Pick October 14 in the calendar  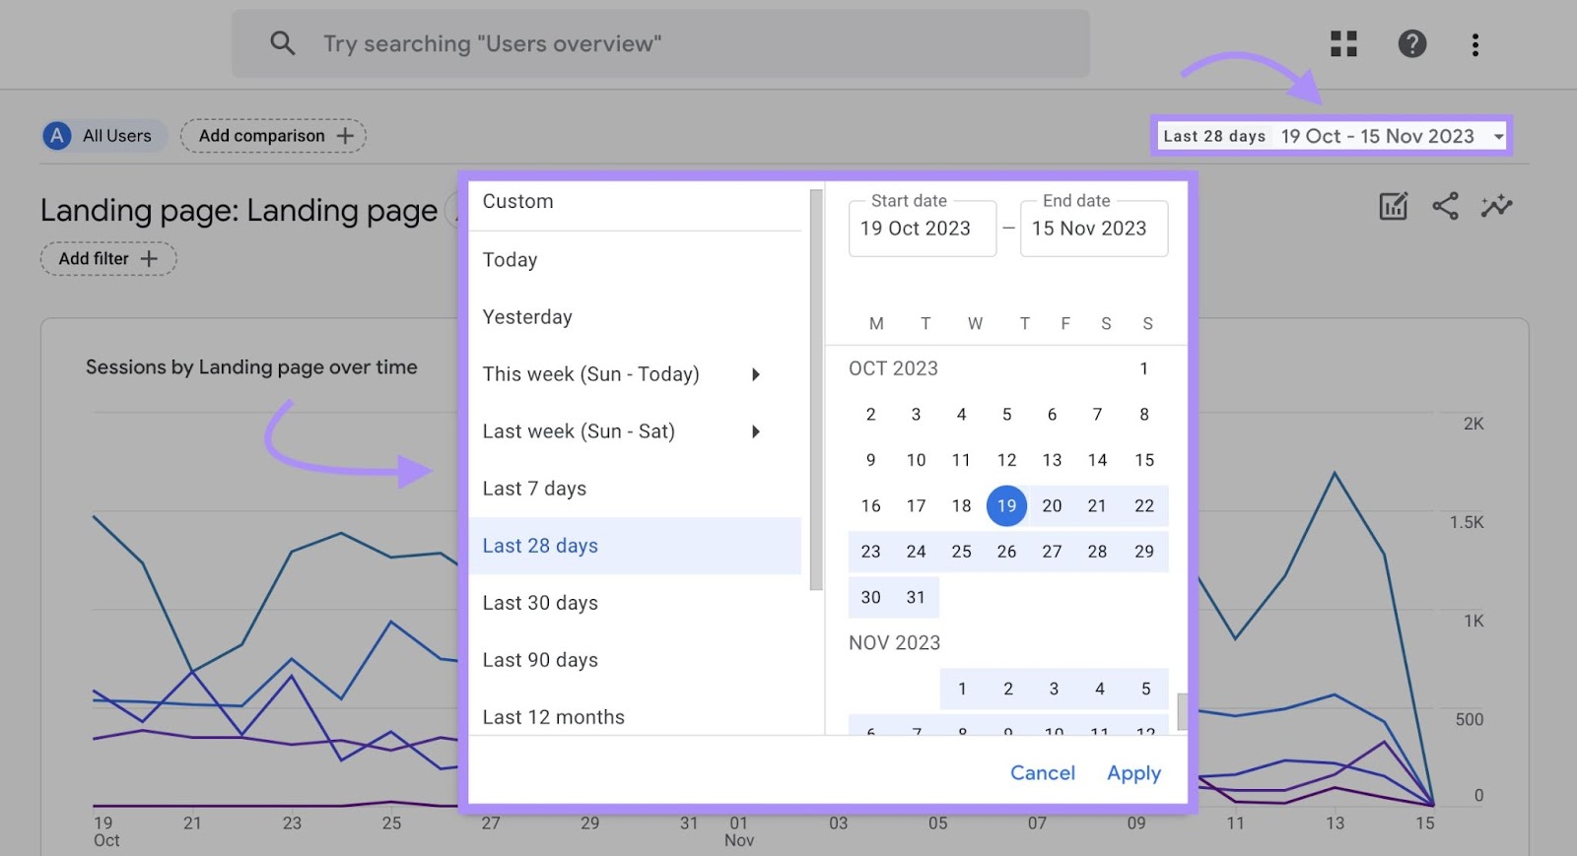pos(1097,460)
